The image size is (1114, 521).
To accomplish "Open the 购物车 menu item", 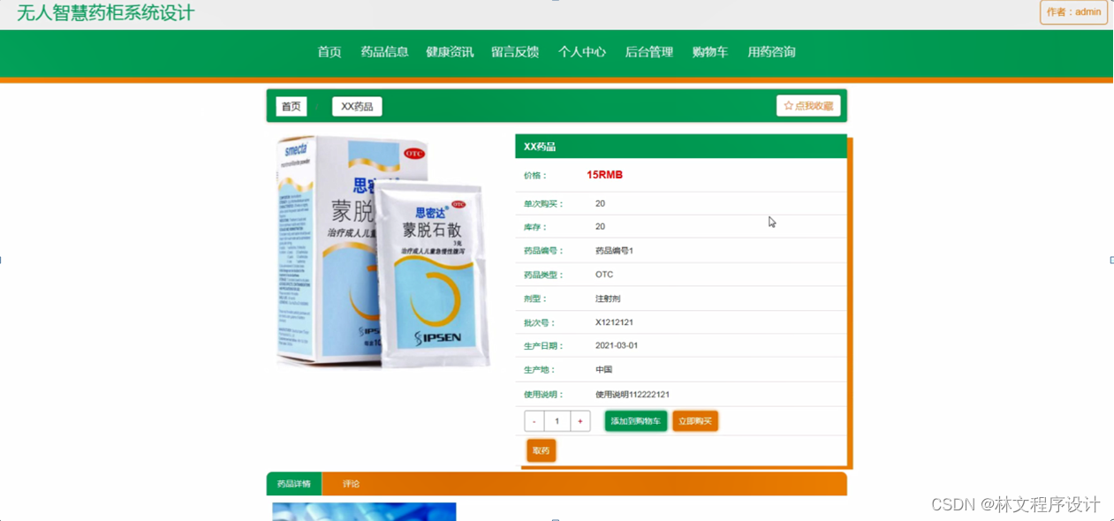I will click(x=710, y=52).
